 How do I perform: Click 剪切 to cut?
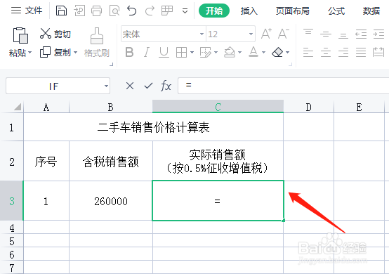point(55,34)
